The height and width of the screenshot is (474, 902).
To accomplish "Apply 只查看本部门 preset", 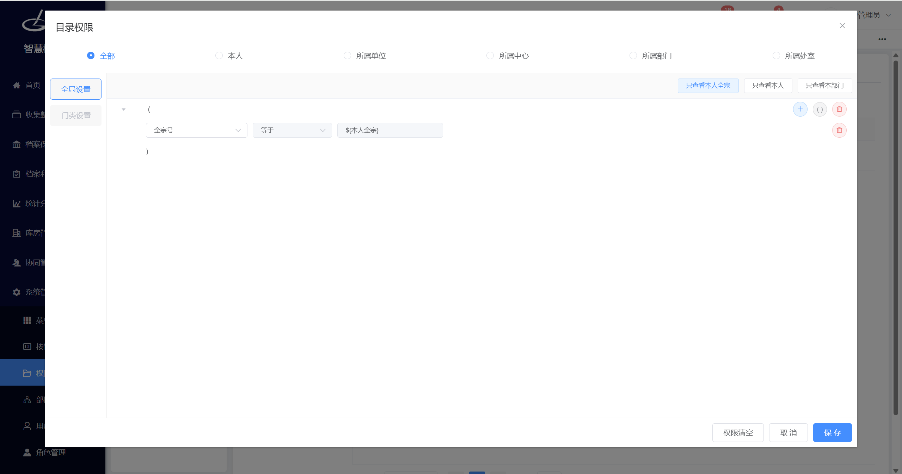I will coord(825,86).
